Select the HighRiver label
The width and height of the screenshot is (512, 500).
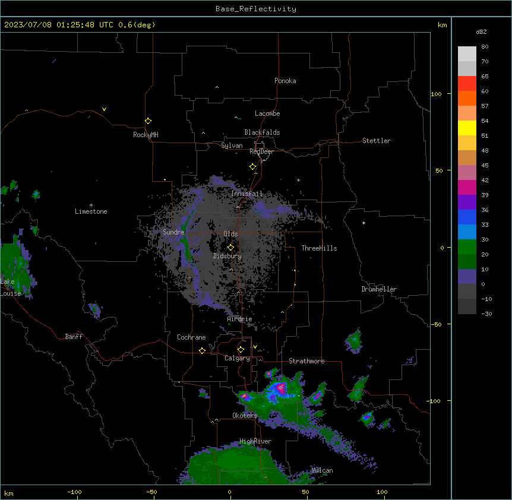coord(255,441)
